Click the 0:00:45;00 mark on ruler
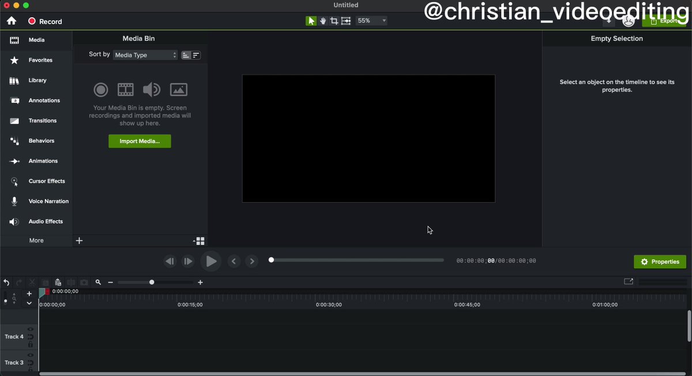Viewport: 692px width, 376px height. 467,305
